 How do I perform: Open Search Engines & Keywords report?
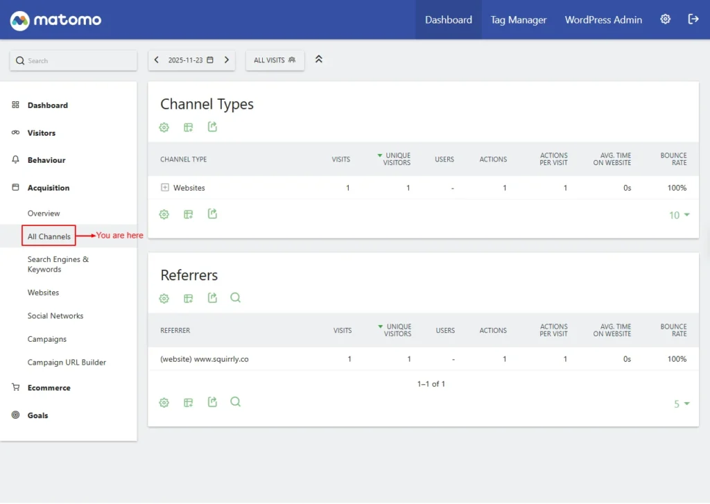coord(58,264)
